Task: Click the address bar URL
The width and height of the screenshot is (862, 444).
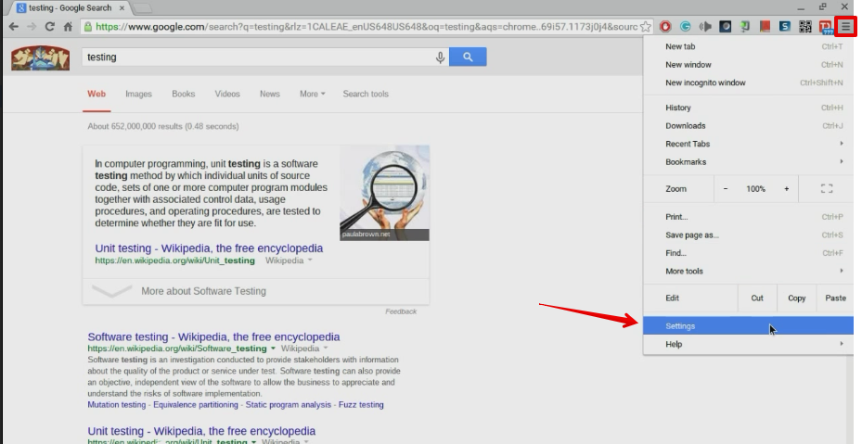Action: pos(367,26)
